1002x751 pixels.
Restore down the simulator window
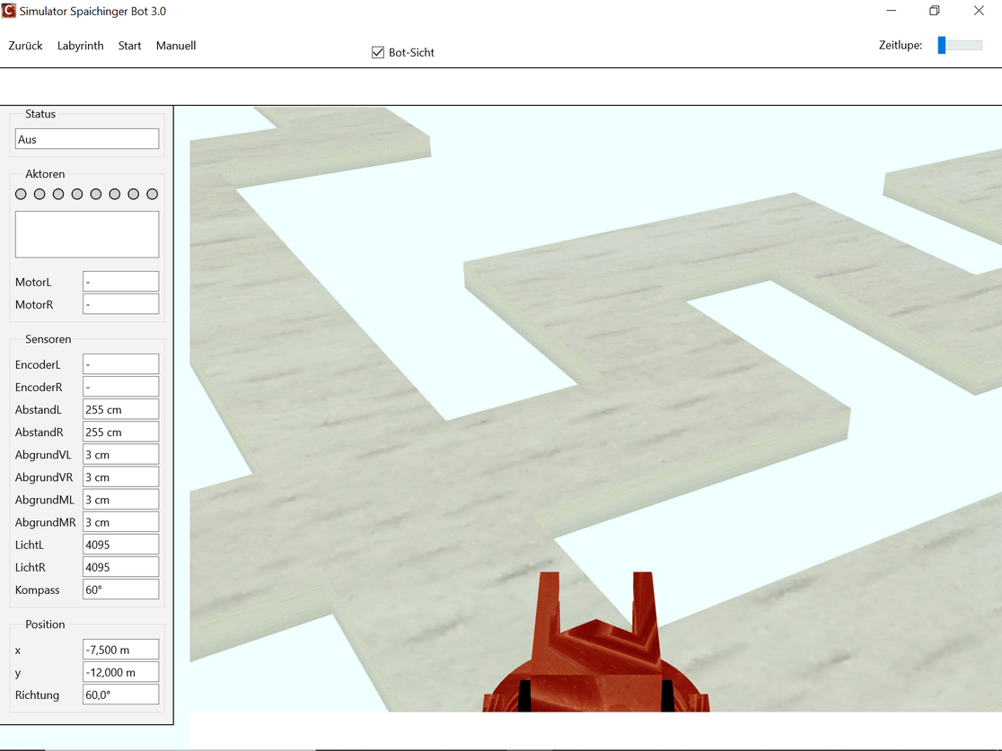[x=934, y=12]
